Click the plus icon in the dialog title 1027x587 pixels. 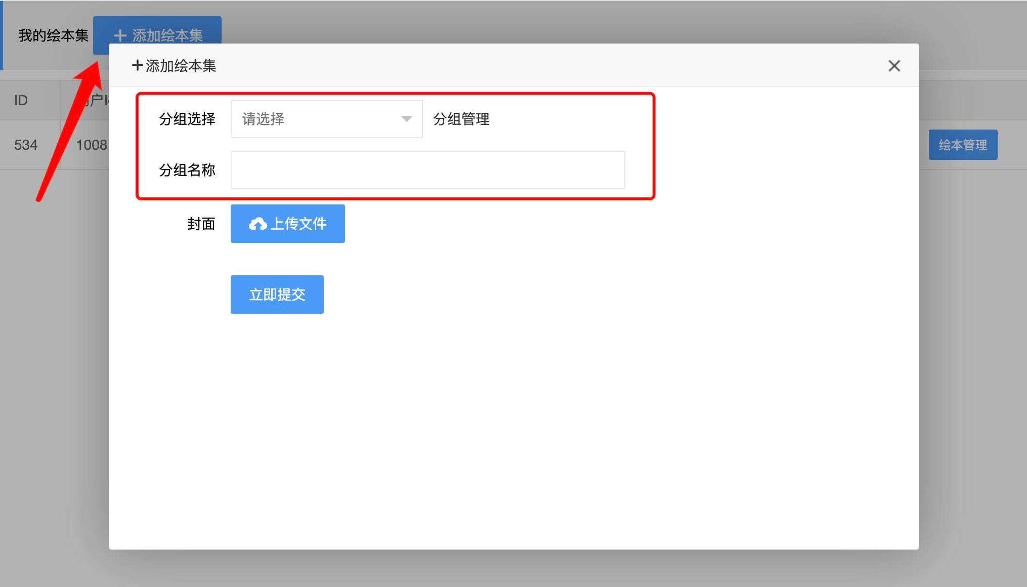137,65
